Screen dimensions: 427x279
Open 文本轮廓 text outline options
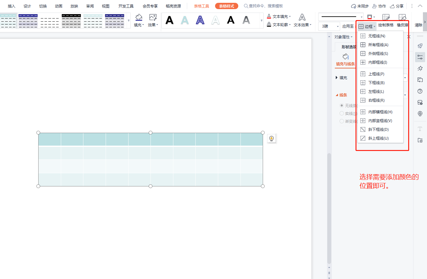(x=279, y=24)
